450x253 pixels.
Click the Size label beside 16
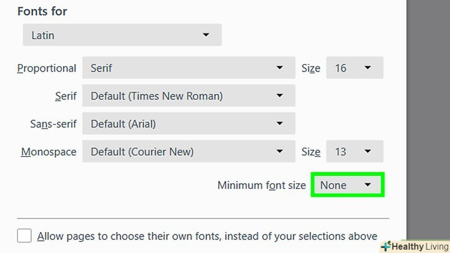(x=311, y=68)
